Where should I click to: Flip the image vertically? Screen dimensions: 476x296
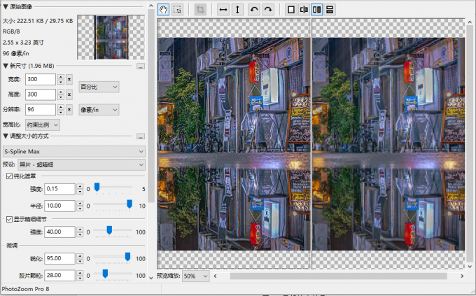[237, 10]
